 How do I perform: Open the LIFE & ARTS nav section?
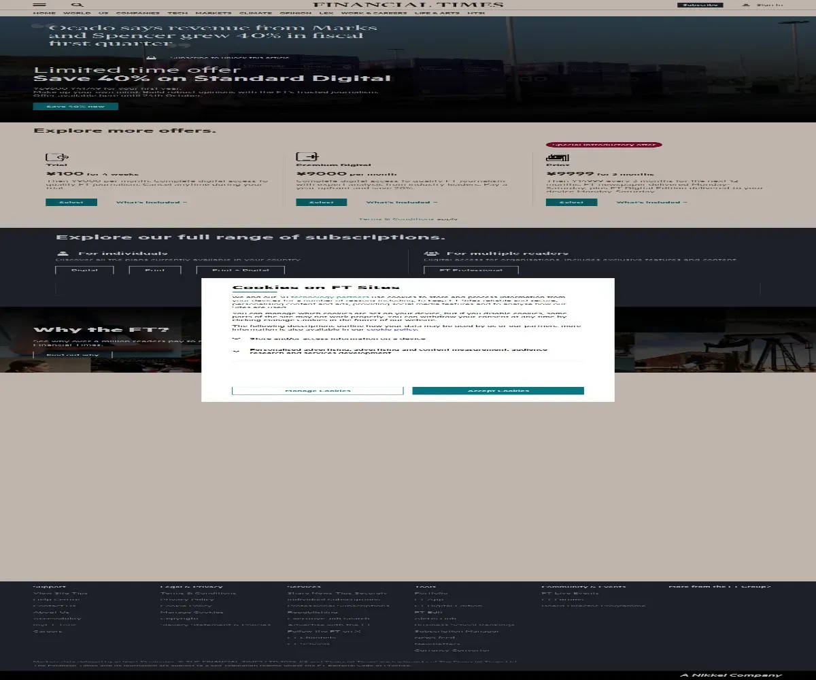(x=437, y=13)
